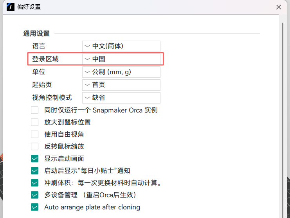The image size is (290, 218).
Task: Tick the 反转鼠标缩放 checkbox
Action: 35,147
